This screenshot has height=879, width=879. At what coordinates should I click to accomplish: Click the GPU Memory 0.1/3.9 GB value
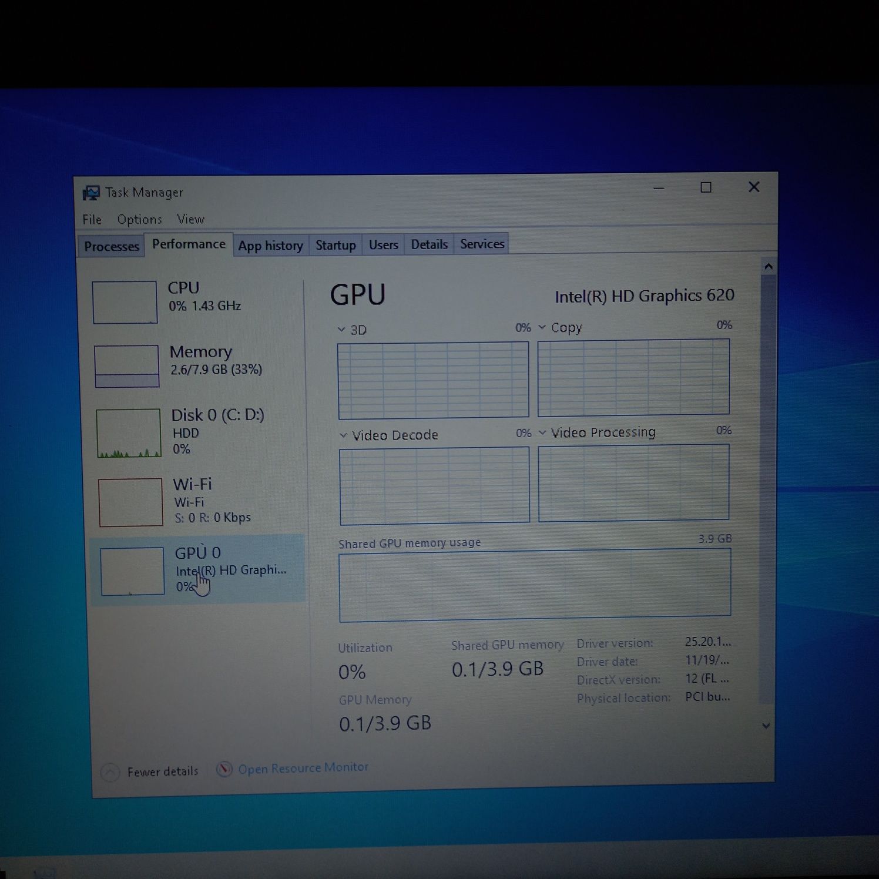click(x=385, y=723)
